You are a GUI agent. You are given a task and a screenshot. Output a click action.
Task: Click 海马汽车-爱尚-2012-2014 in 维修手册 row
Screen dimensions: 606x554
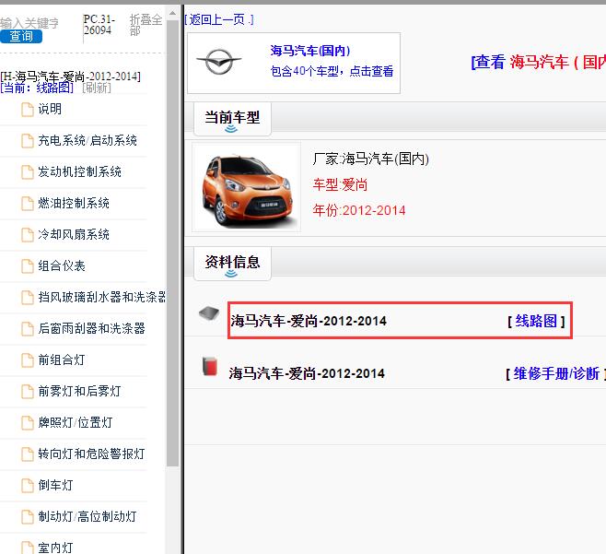(307, 373)
